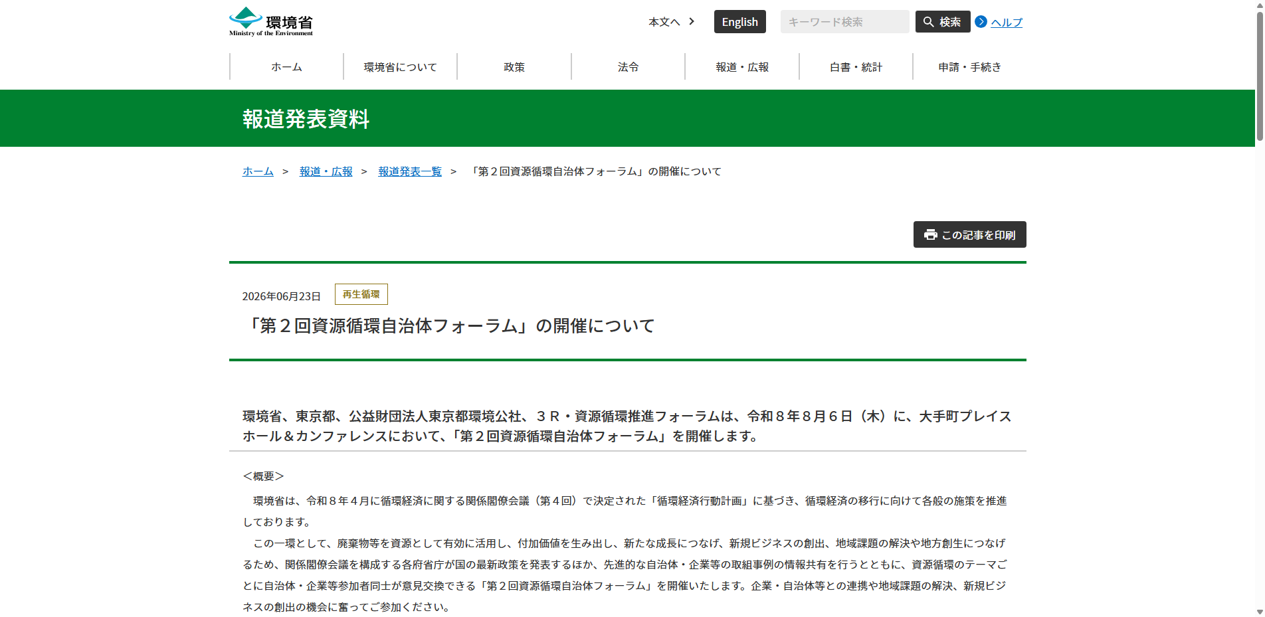
Task: Open the 報道・広報 navigation menu
Action: pos(742,66)
